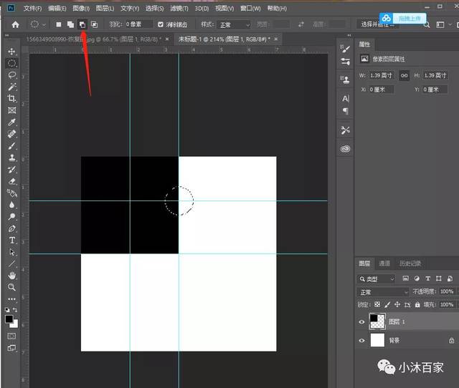
Task: Select the Eyedropper tool
Action: (11, 122)
